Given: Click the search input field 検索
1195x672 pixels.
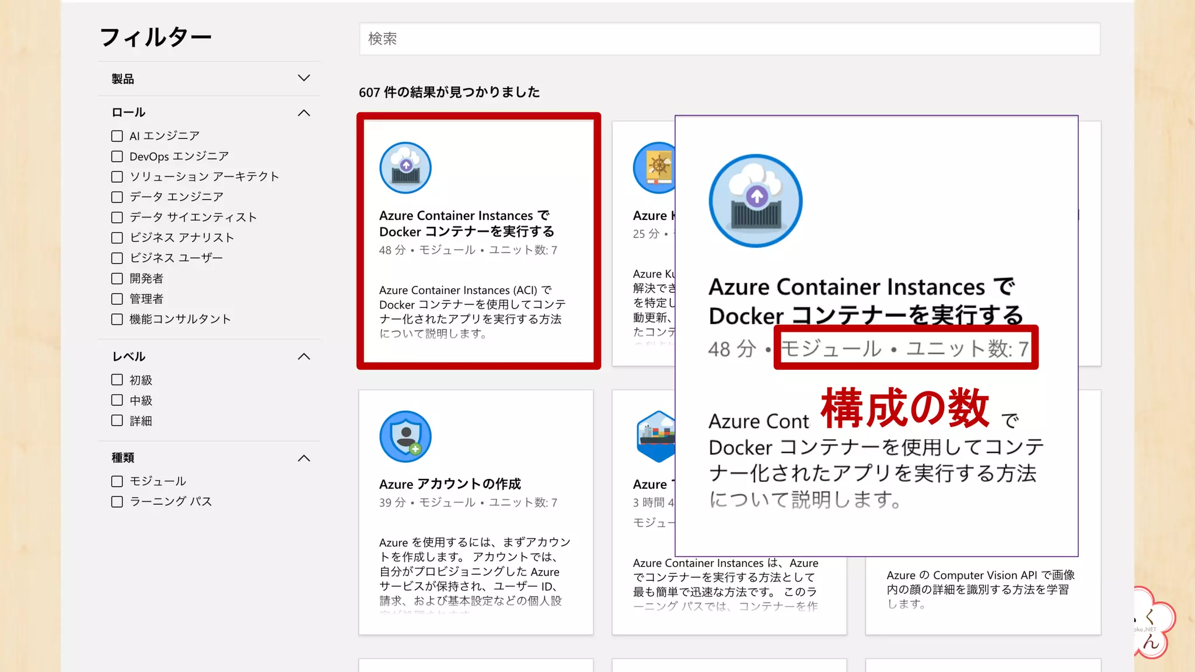Looking at the screenshot, I should (x=729, y=39).
